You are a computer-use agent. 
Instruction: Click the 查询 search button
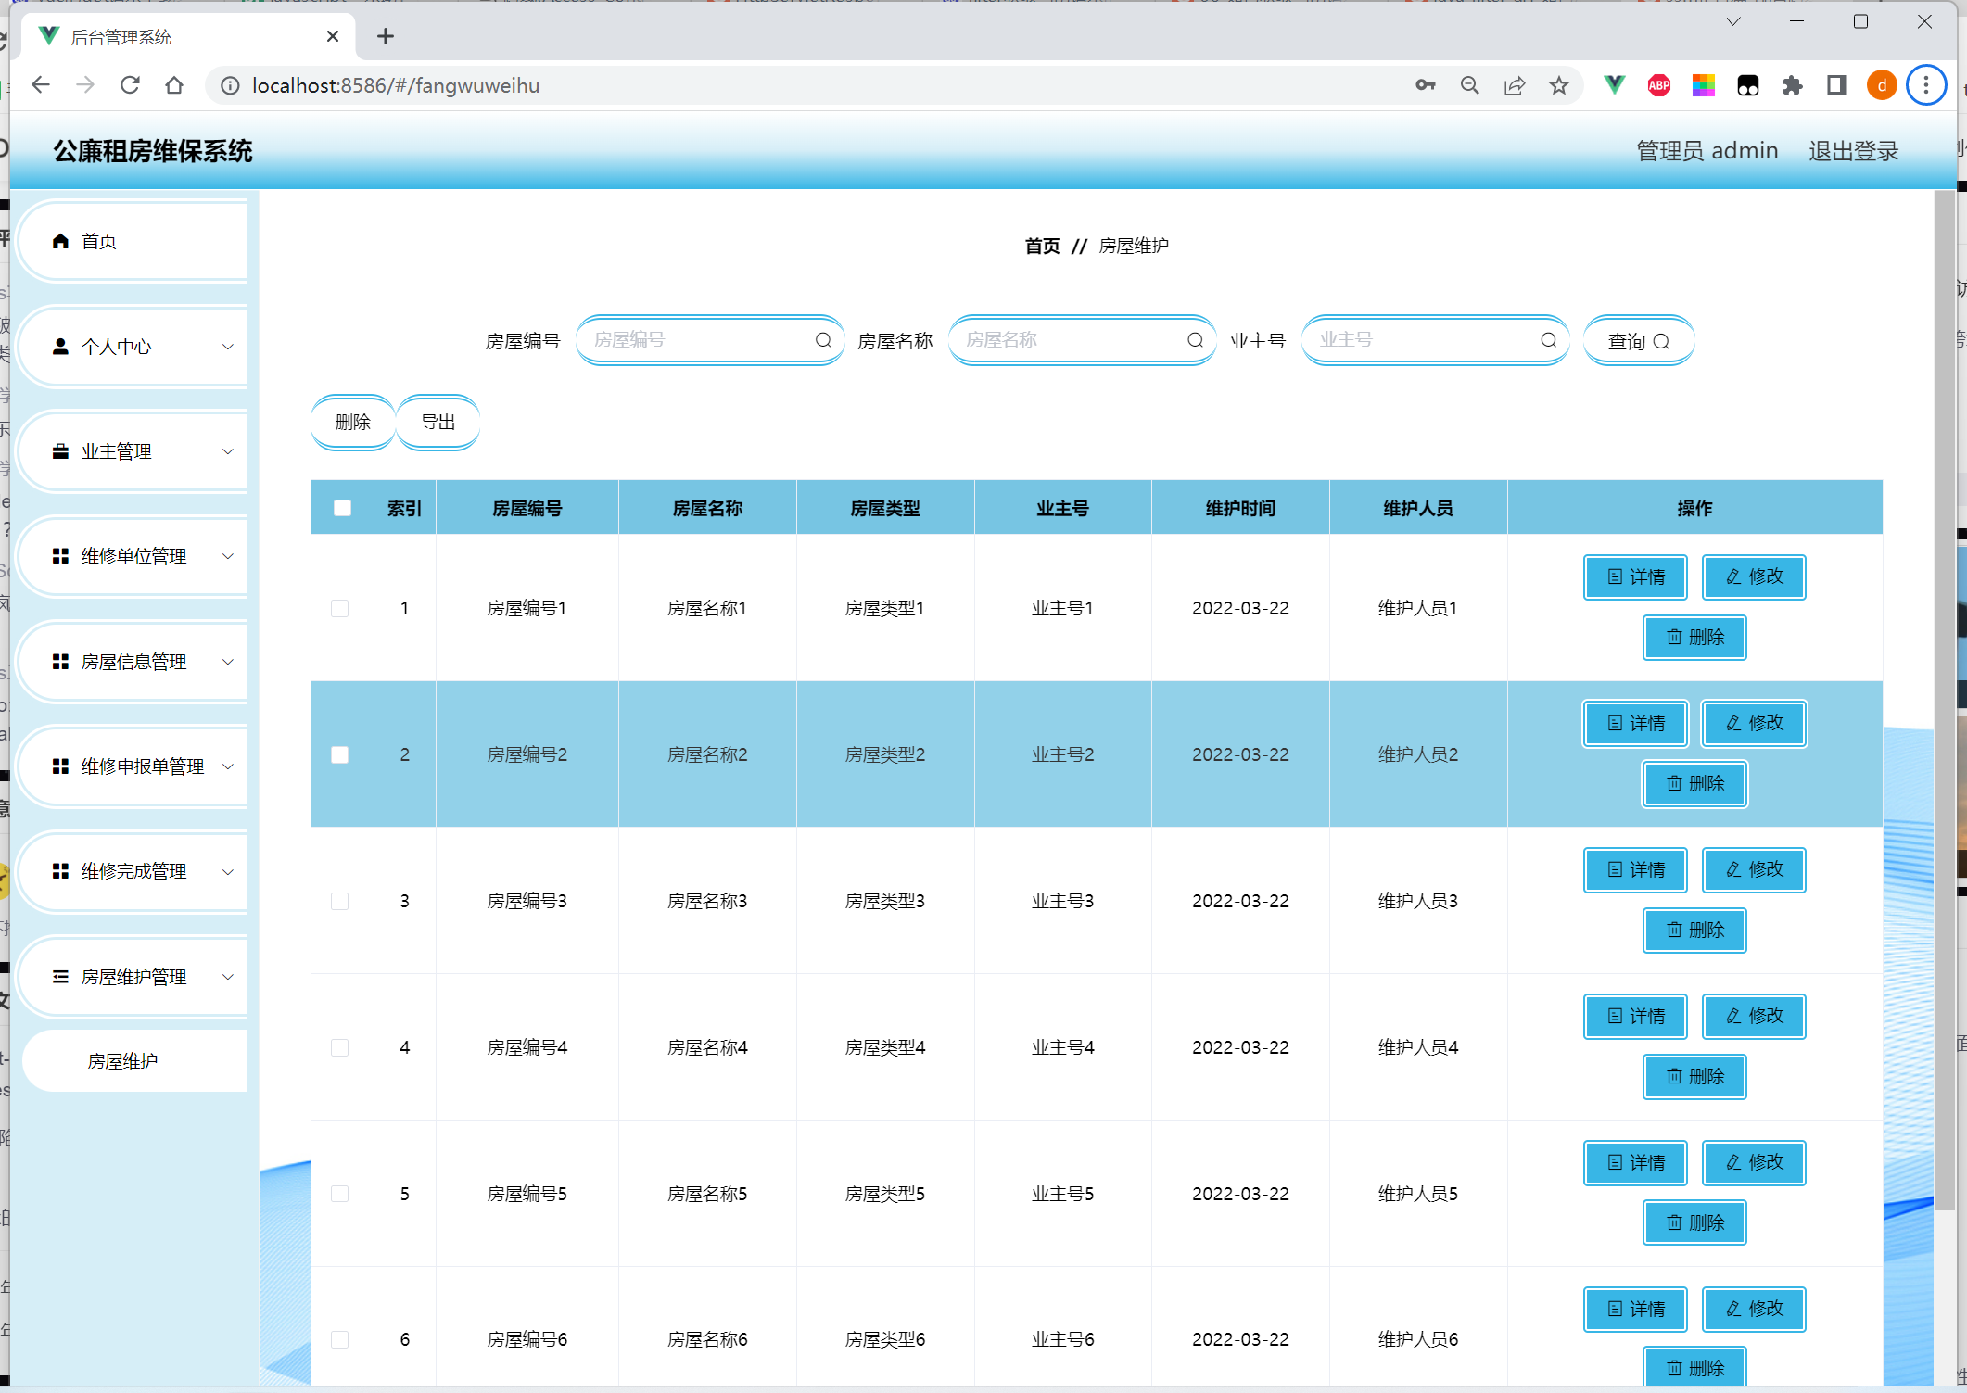(x=1638, y=341)
